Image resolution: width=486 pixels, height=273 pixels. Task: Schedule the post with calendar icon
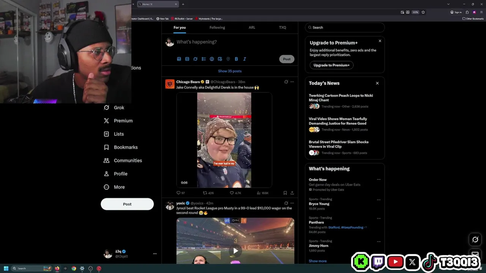[220, 59]
